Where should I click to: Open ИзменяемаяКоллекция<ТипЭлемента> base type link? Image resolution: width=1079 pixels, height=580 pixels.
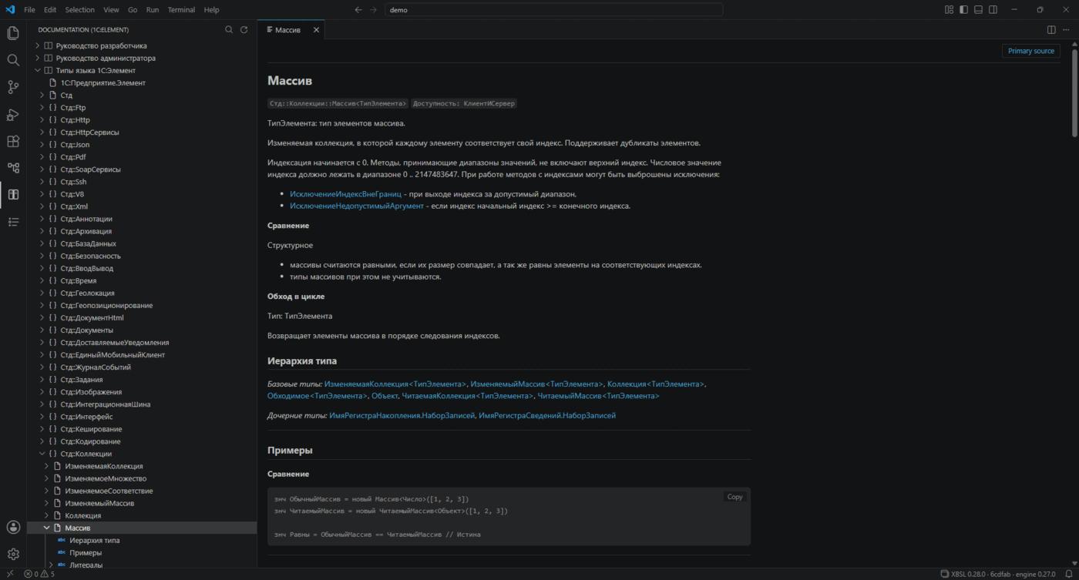click(395, 384)
